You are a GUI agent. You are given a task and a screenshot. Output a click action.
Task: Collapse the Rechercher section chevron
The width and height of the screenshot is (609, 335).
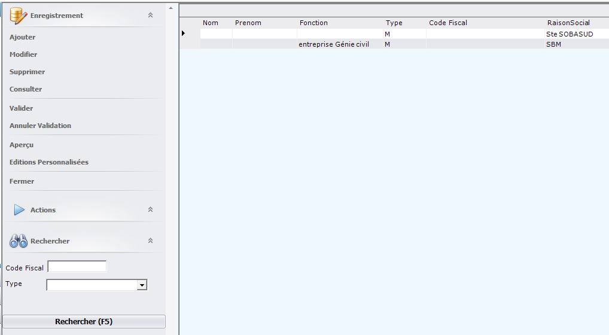pyautogui.click(x=150, y=240)
